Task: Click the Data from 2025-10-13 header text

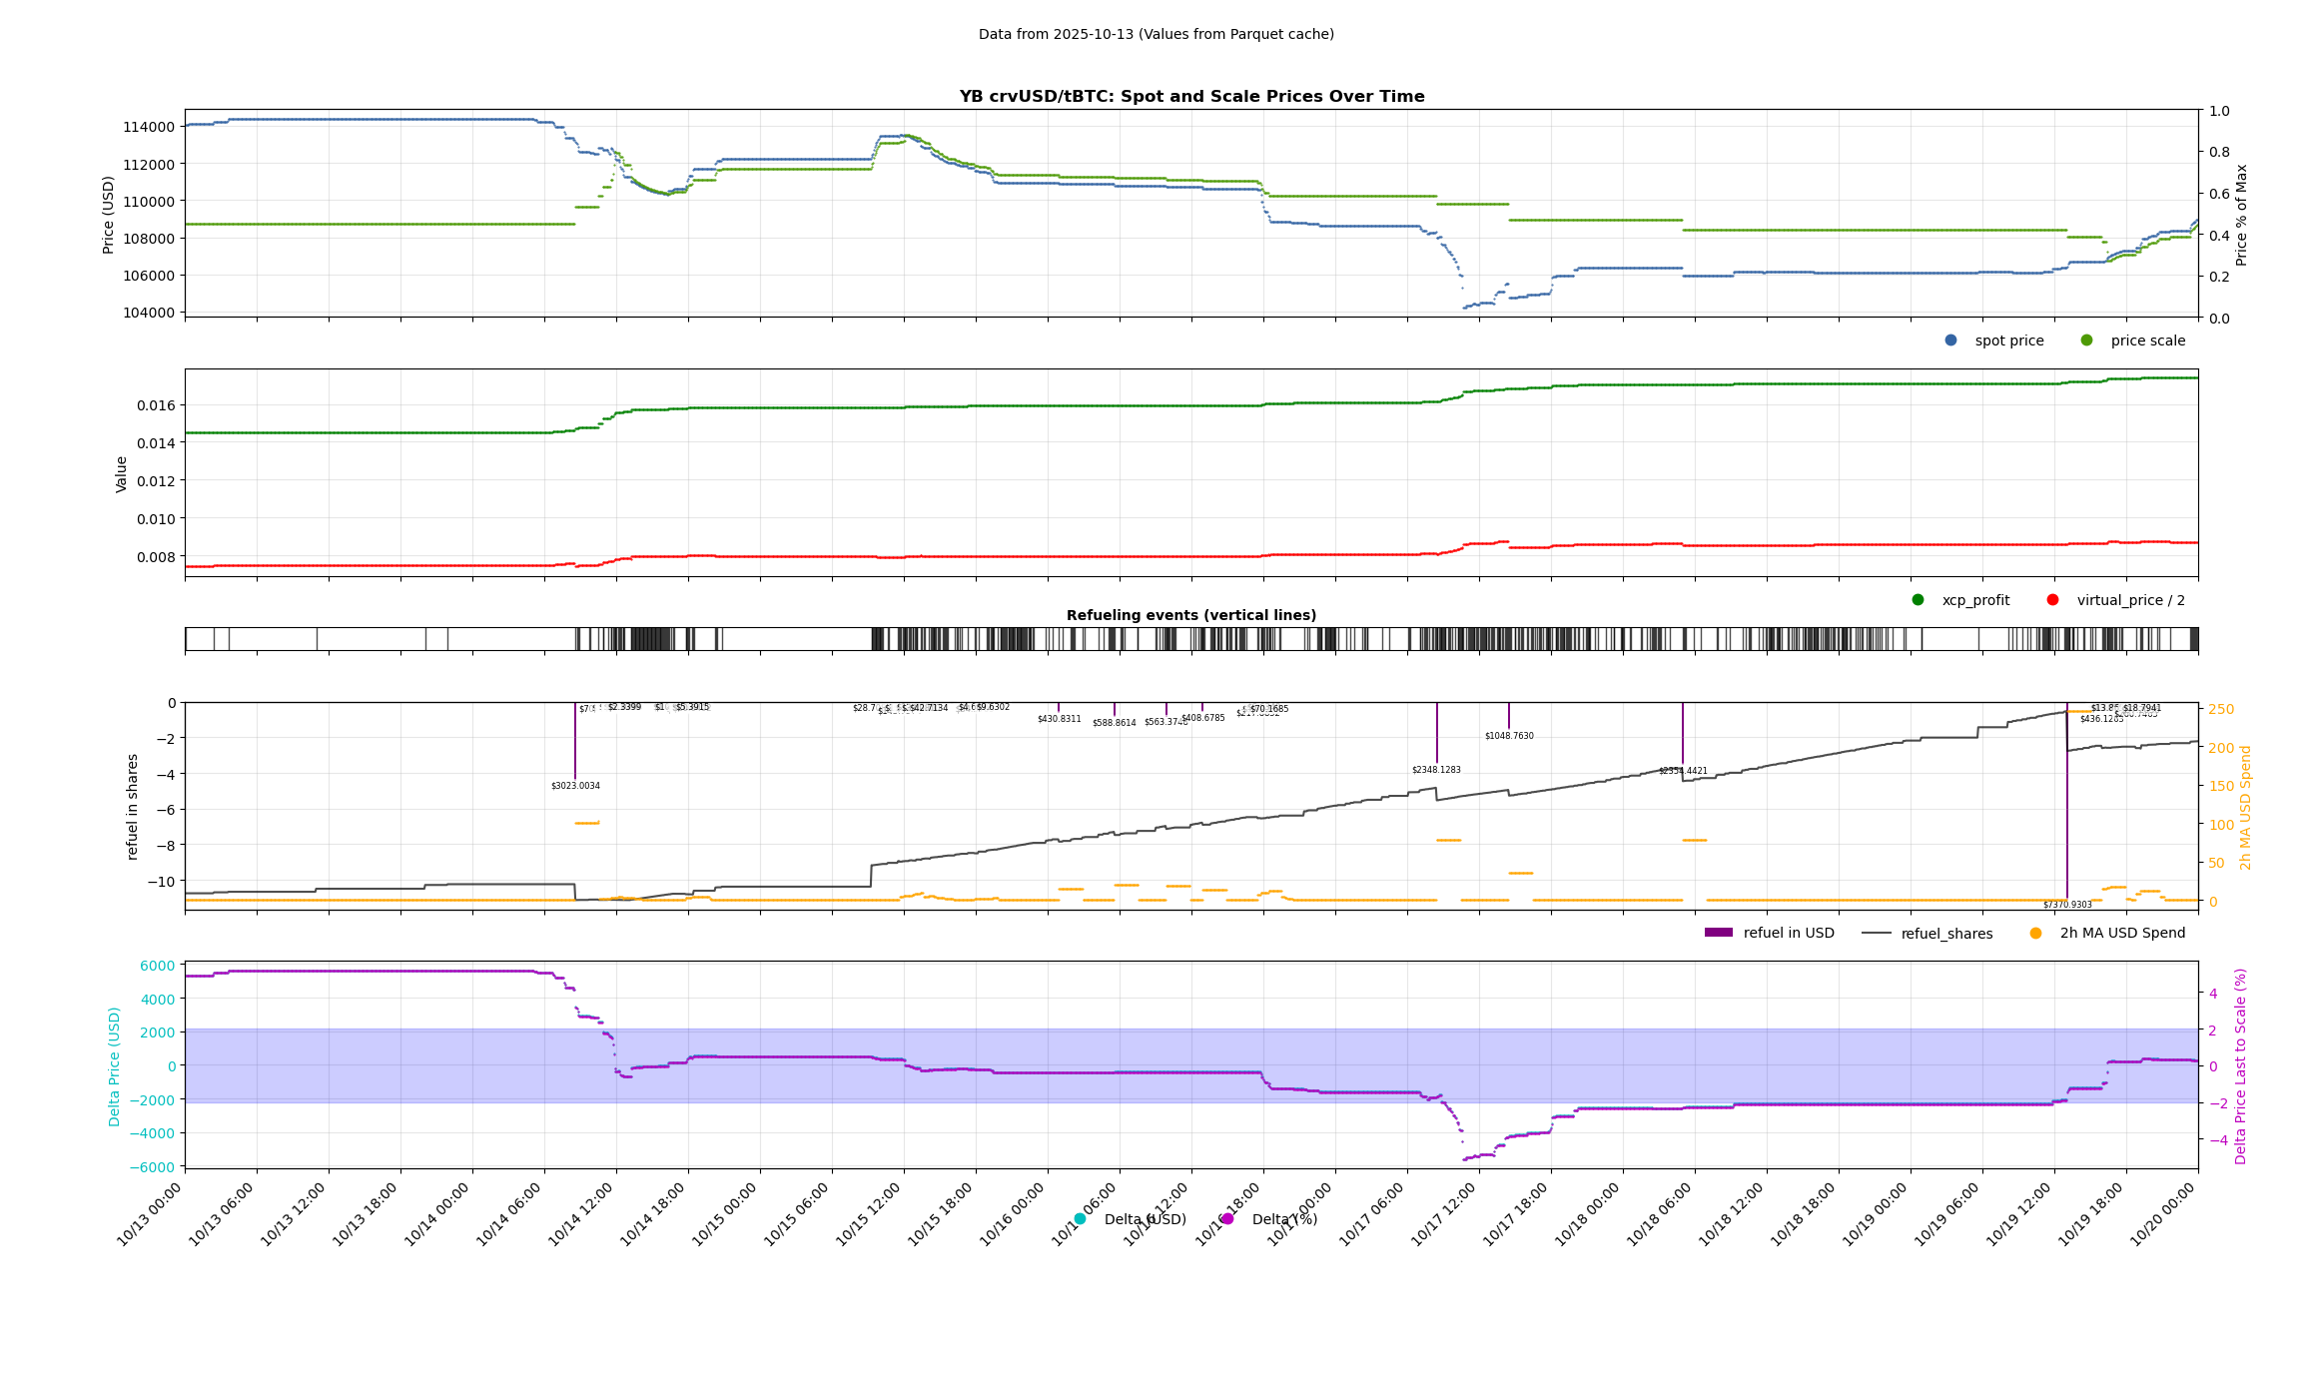Action: [x=1156, y=34]
